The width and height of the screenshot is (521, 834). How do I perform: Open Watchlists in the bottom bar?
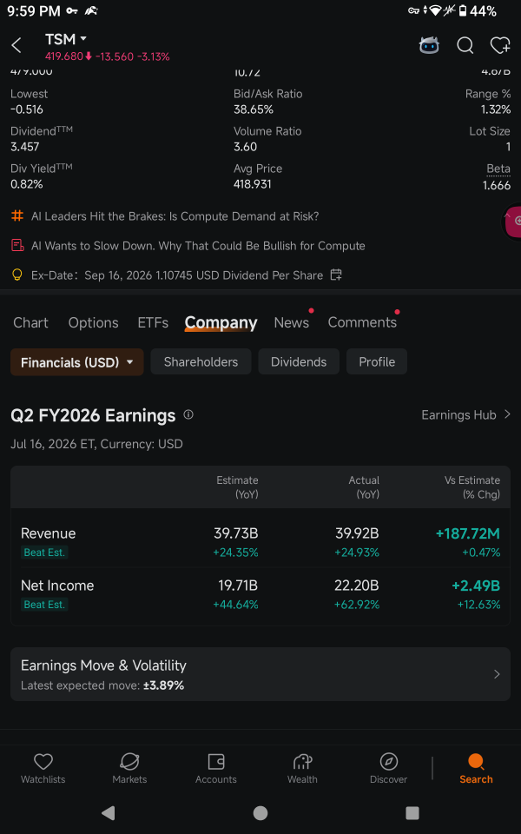pos(43,769)
